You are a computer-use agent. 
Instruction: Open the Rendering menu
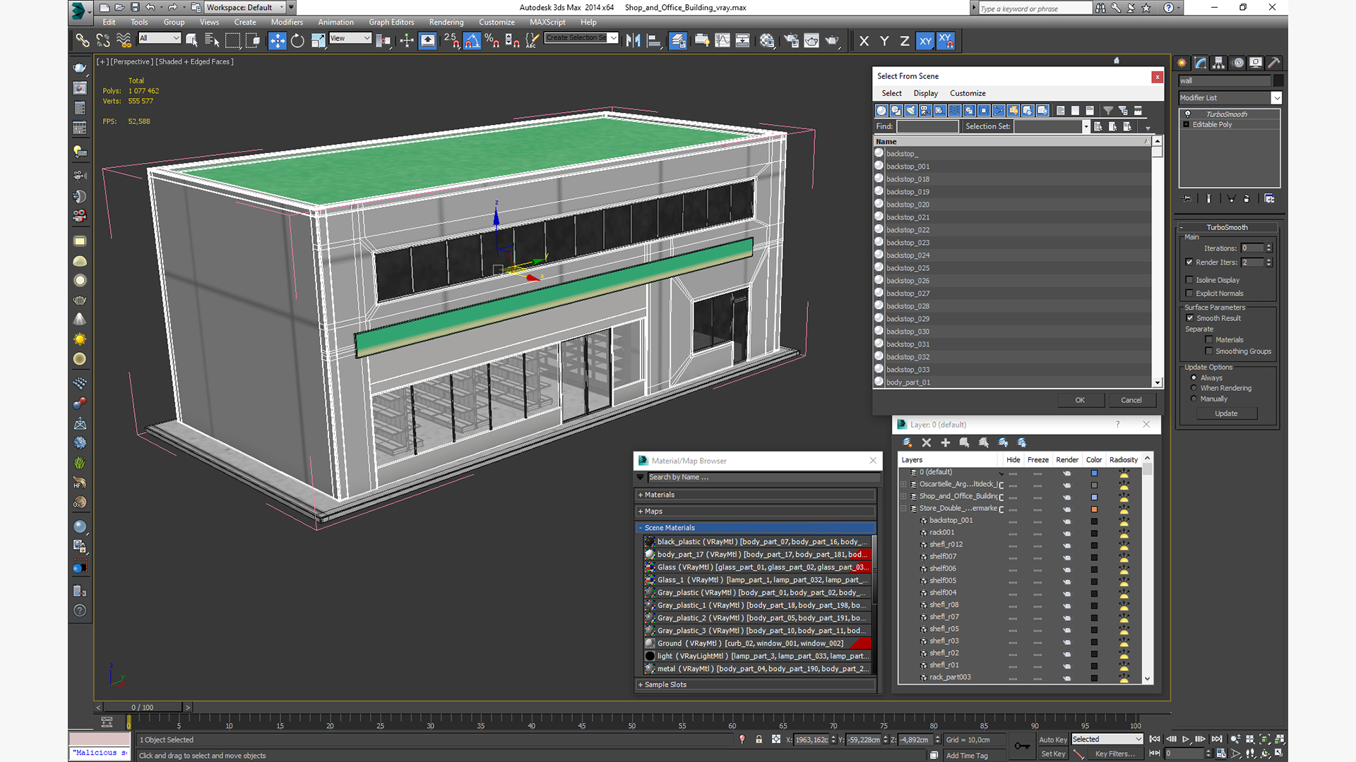click(x=446, y=22)
